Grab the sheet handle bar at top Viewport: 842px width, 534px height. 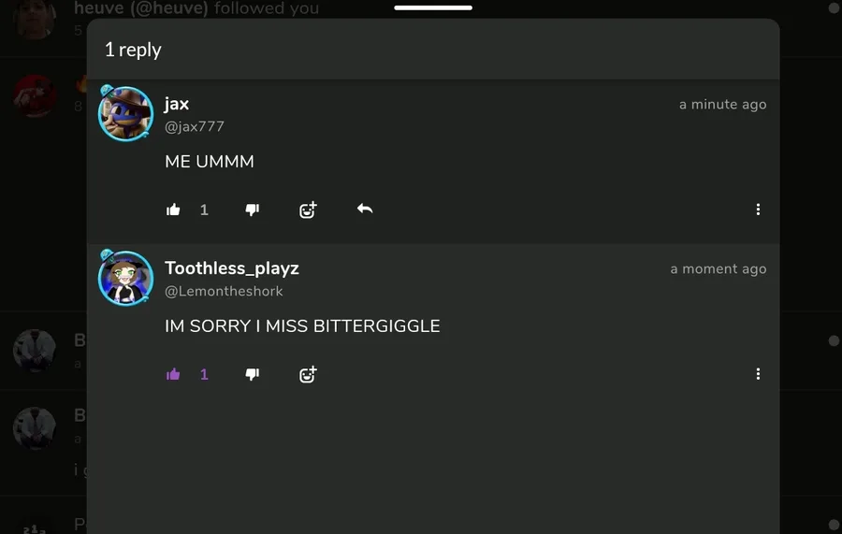tap(433, 7)
